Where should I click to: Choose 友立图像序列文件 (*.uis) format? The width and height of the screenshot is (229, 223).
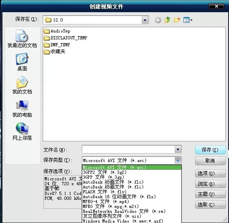tap(132, 216)
